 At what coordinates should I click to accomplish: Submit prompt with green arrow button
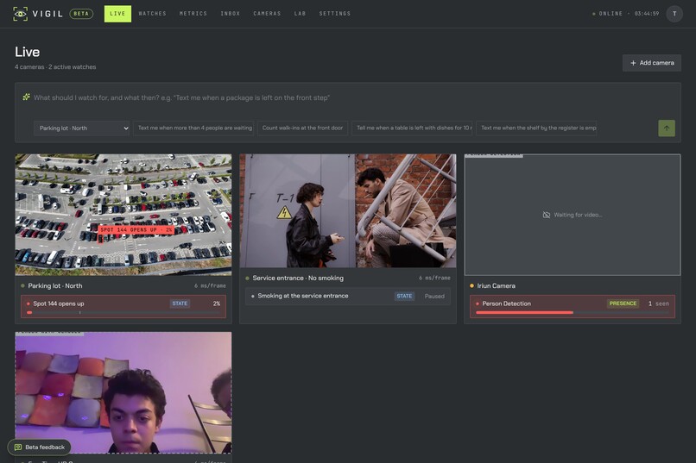(667, 128)
